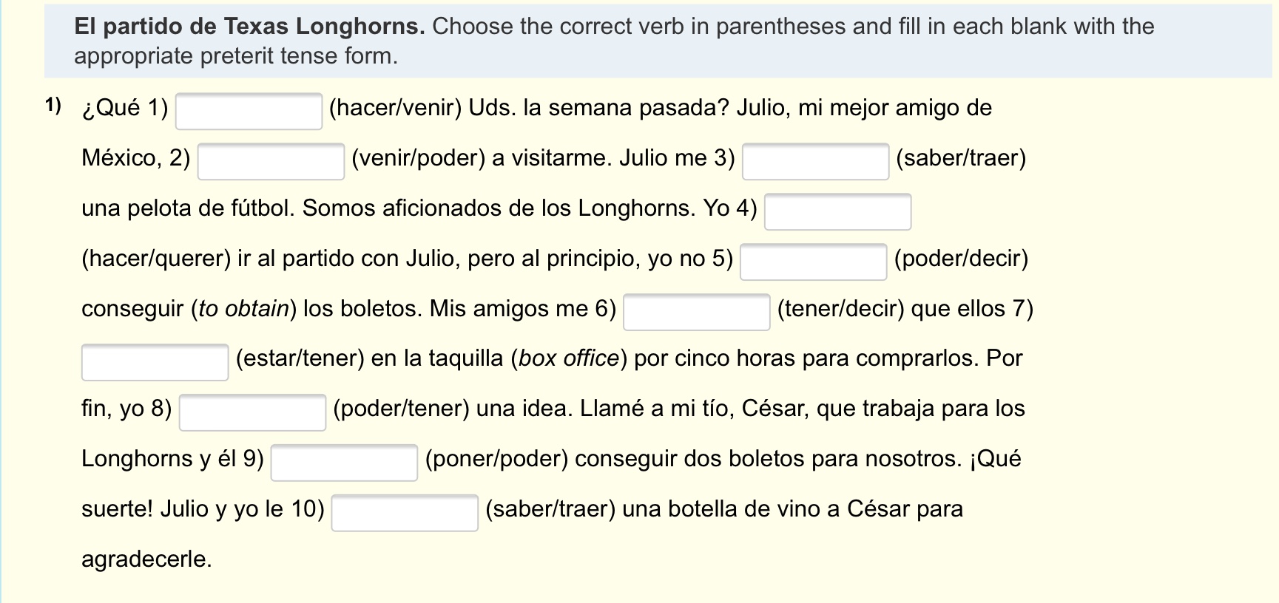Screen dimensions: 1279x603
Task: Click blank 10 after 'Julio y yo le'
Action: 405,513
